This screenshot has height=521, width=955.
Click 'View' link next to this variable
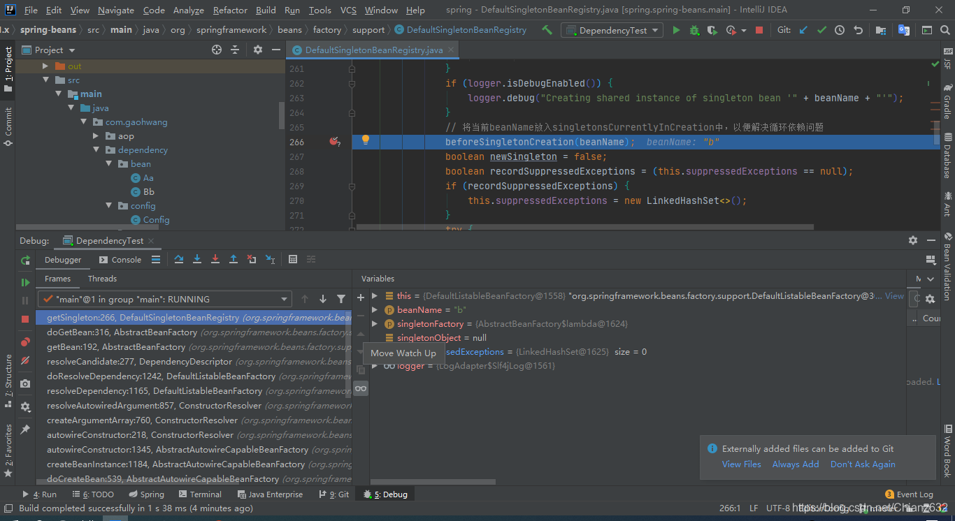[894, 296]
